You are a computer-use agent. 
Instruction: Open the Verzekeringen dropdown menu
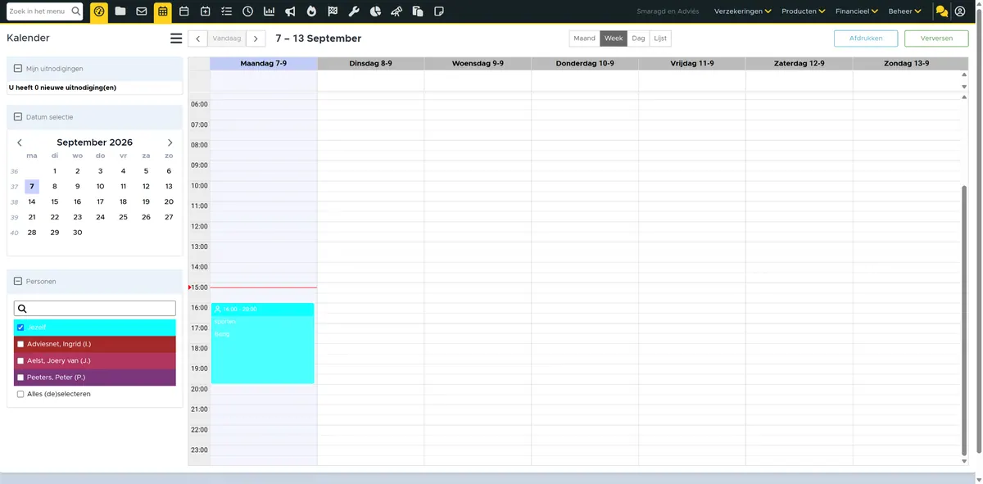click(x=743, y=11)
